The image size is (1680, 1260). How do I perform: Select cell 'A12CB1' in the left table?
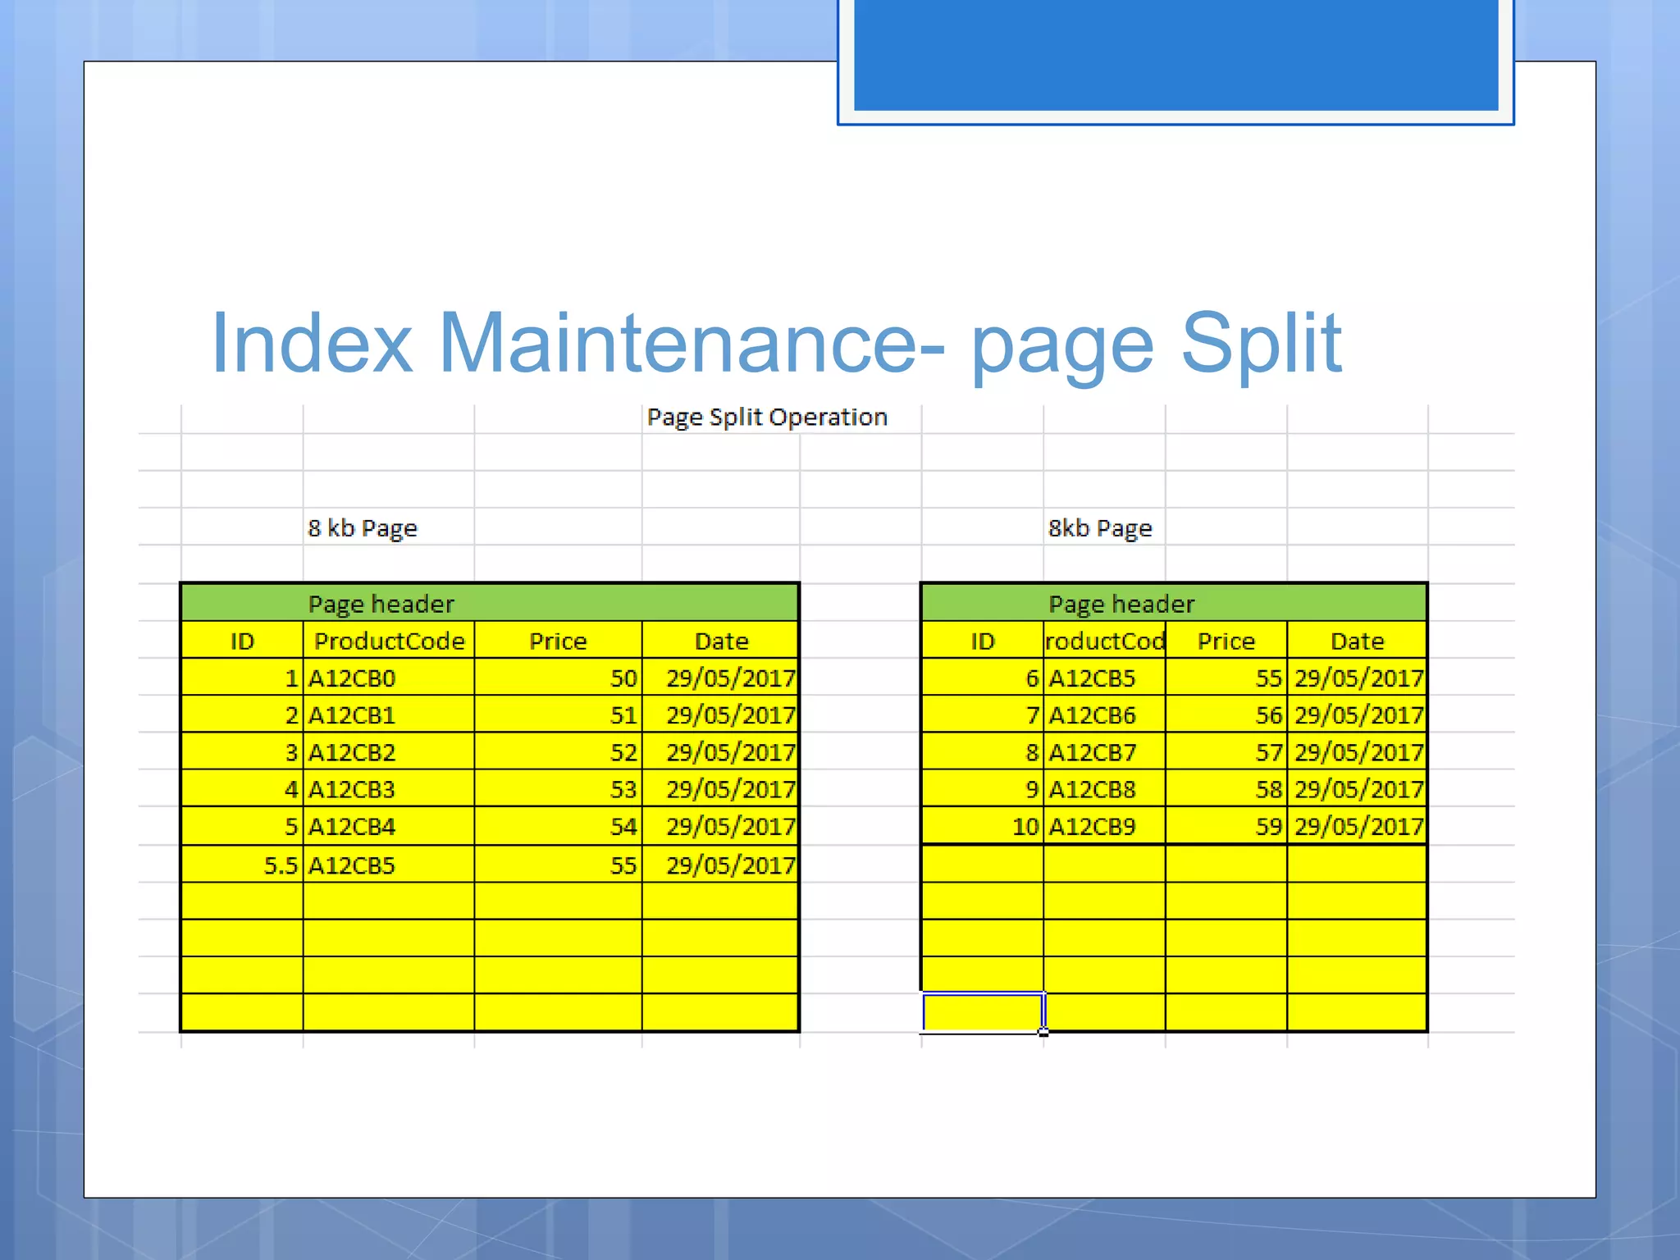point(389,714)
